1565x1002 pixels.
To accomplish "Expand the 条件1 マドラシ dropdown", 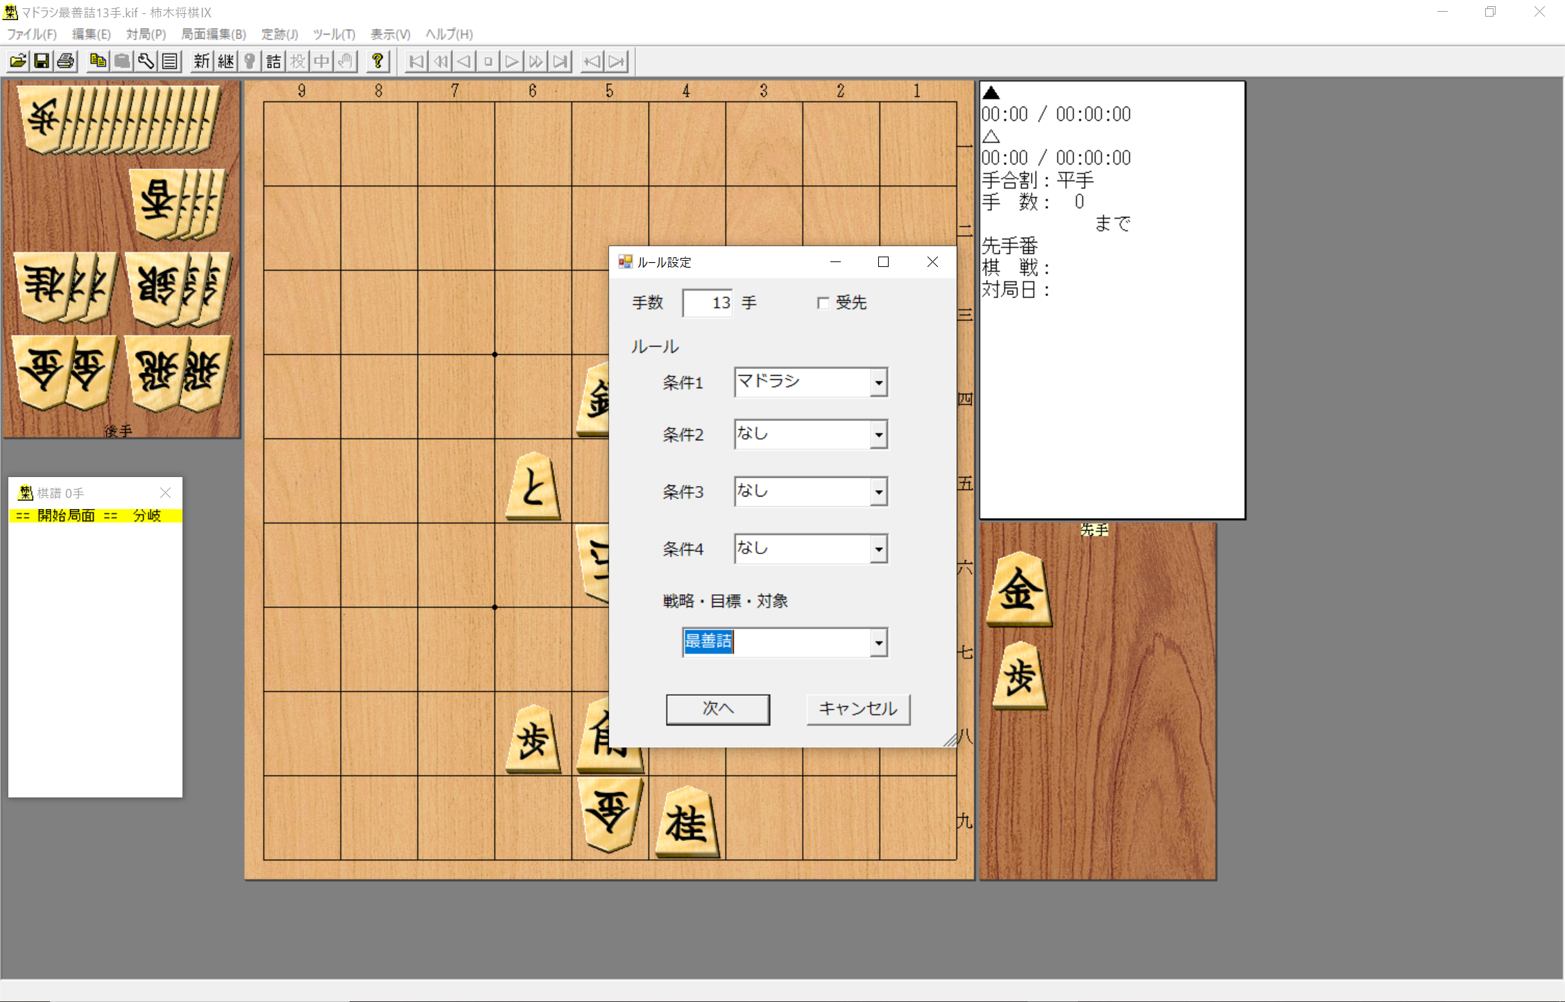I will [878, 383].
